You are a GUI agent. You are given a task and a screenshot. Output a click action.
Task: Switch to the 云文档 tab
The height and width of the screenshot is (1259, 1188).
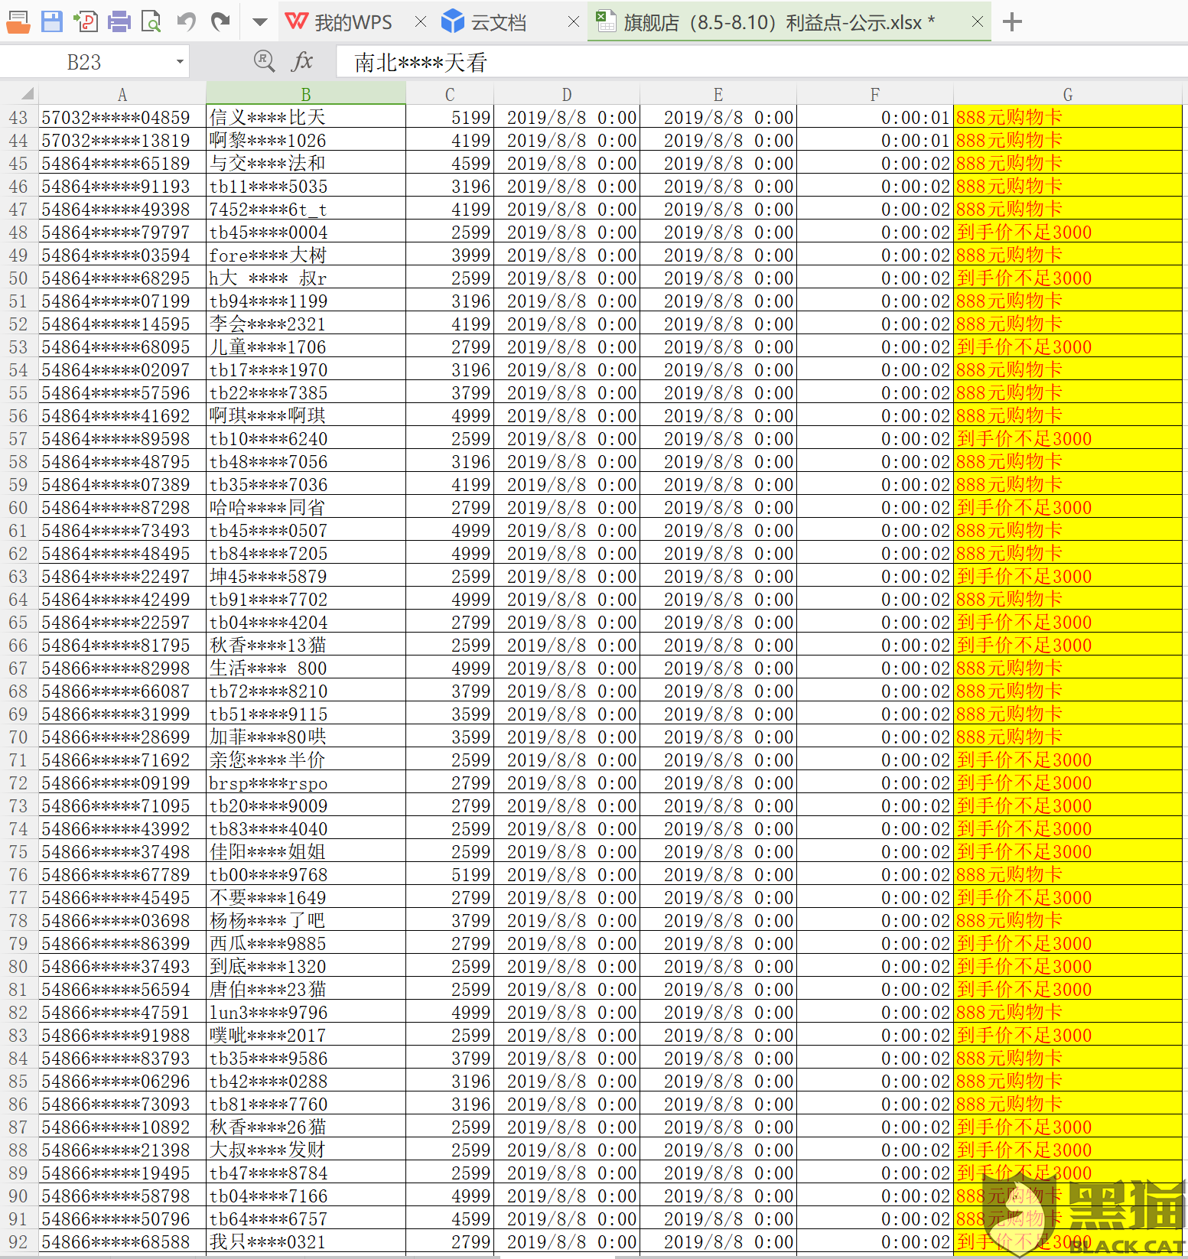(x=484, y=22)
